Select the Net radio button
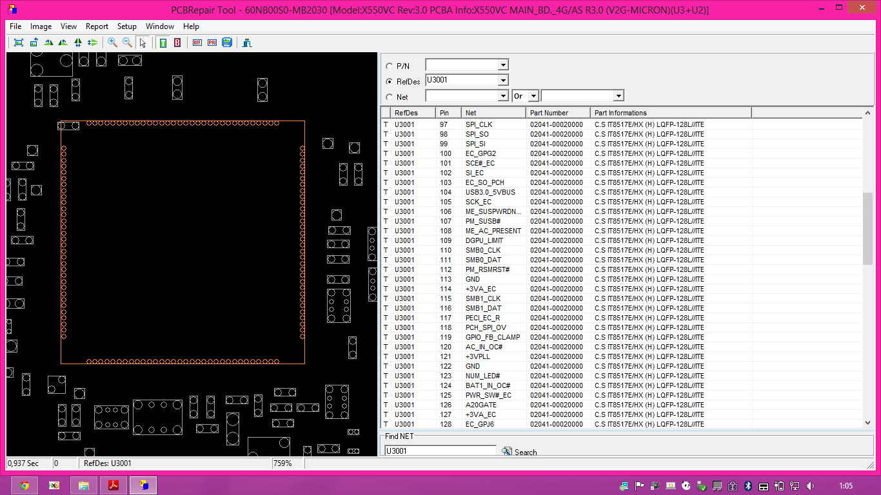 (389, 97)
